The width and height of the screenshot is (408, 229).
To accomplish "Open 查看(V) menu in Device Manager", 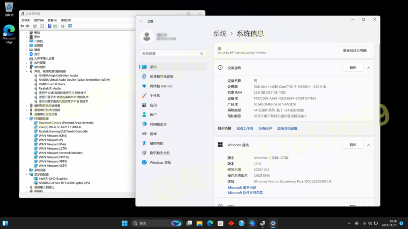I will point(52,20).
